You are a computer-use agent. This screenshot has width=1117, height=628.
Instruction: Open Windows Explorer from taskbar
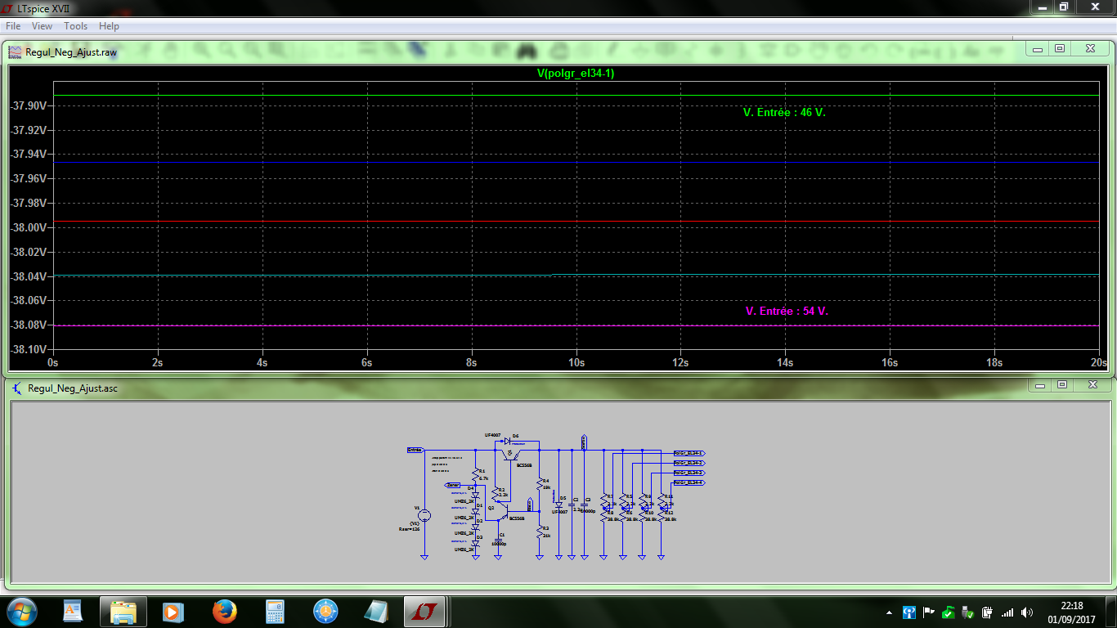(123, 611)
